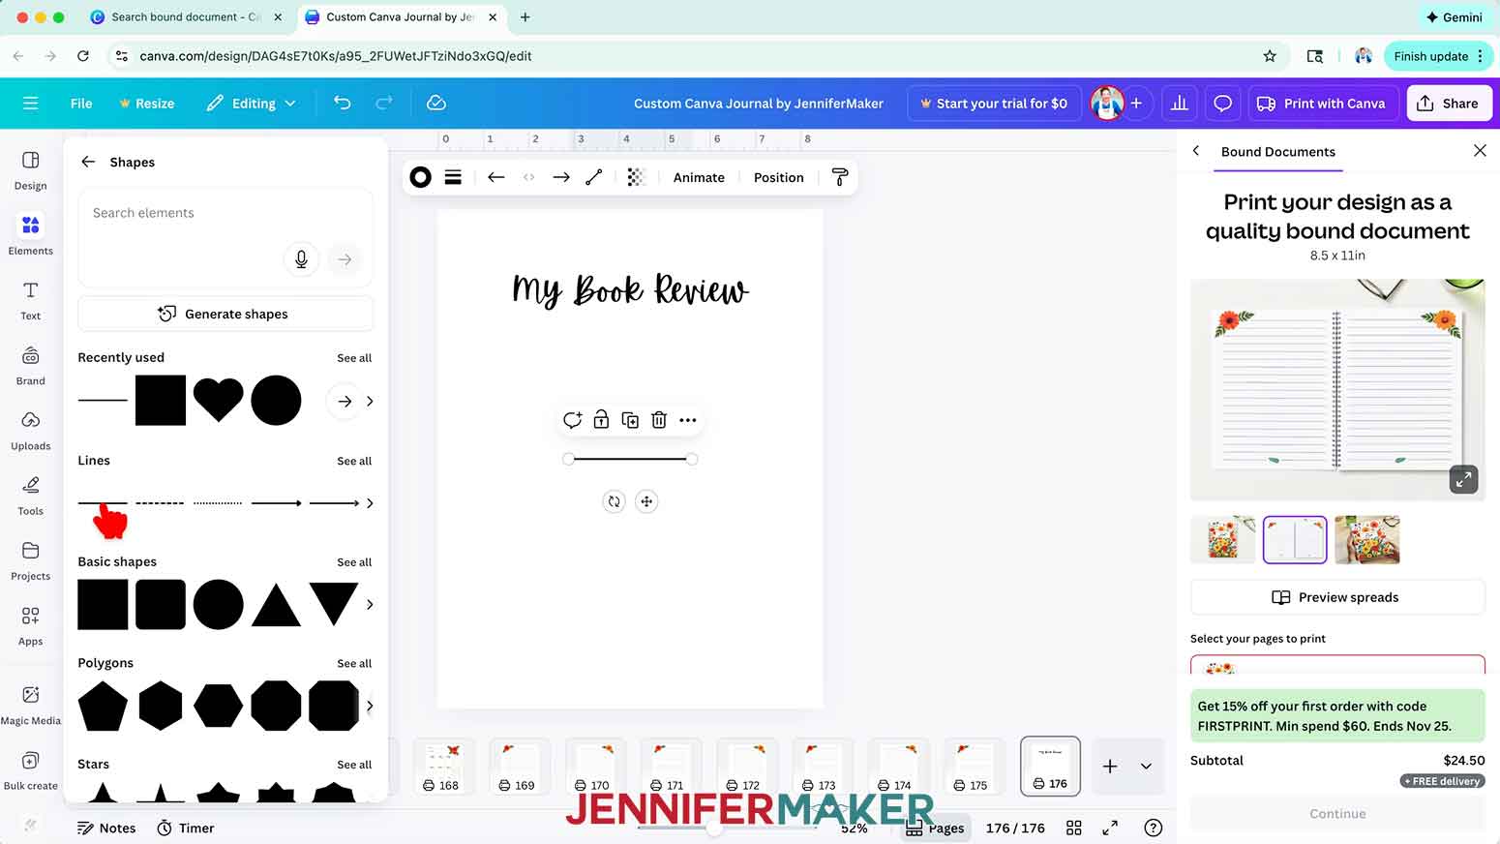The width and height of the screenshot is (1500, 844).
Task: Open the analytics bar chart icon
Action: (1180, 103)
